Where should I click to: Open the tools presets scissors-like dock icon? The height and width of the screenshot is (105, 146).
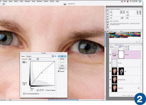[108, 10]
